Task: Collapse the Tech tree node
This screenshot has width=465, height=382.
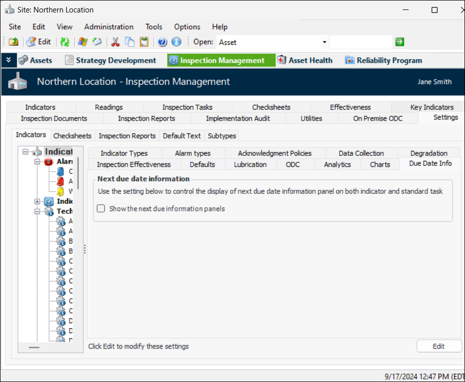Action: [37, 212]
